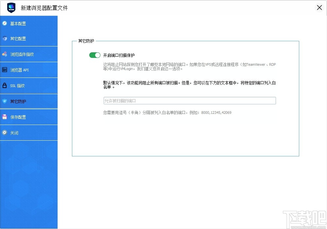Viewport: 327px width, 229px height.
Task: Click the X to close the window
Action: point(319,7)
